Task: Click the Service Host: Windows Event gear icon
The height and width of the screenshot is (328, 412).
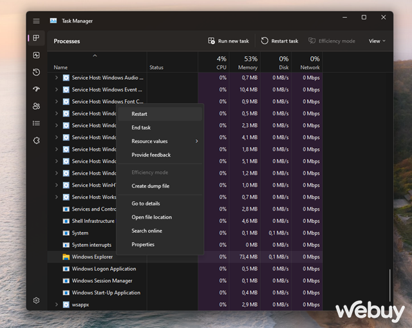Action: tap(66, 90)
